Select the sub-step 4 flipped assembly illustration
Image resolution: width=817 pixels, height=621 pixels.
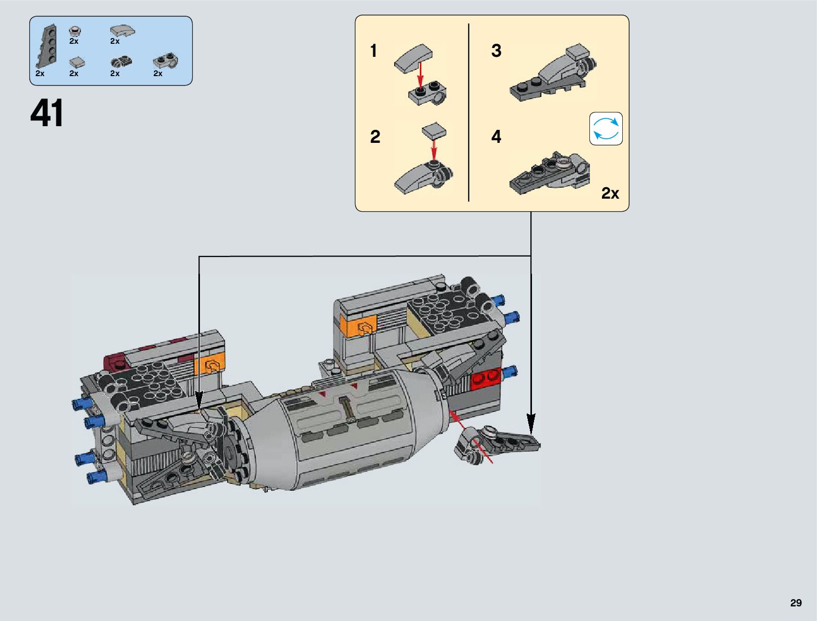[549, 173]
